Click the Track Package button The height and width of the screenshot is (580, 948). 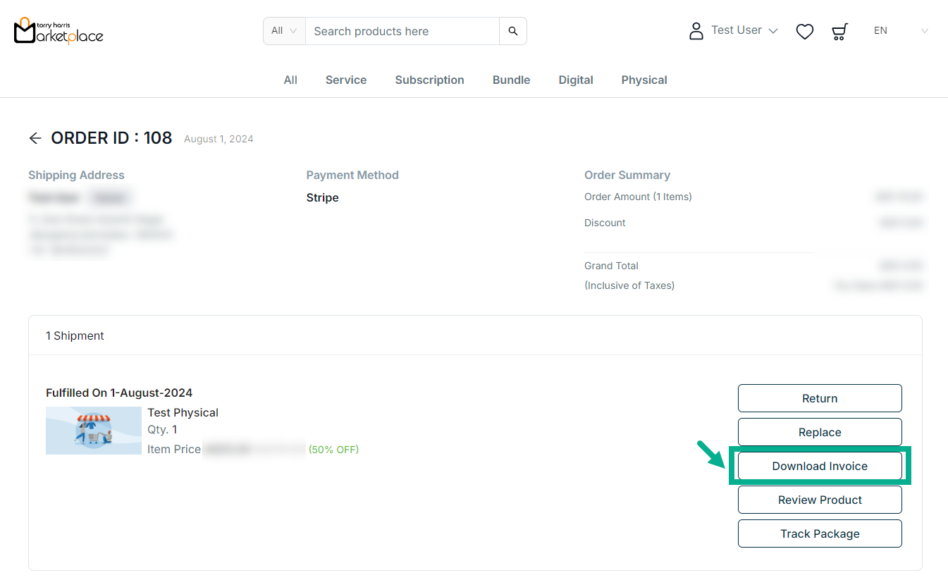819,533
